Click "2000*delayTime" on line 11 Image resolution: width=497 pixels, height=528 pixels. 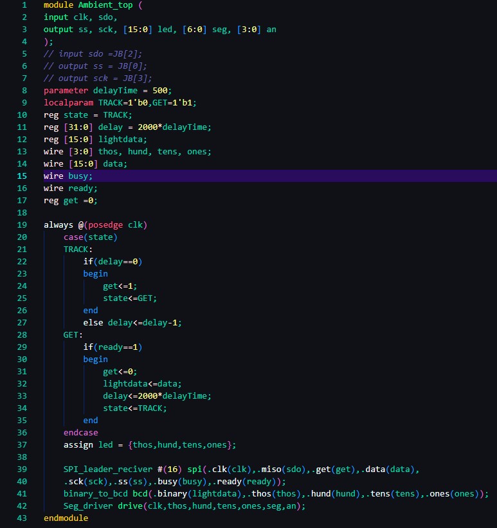point(172,127)
